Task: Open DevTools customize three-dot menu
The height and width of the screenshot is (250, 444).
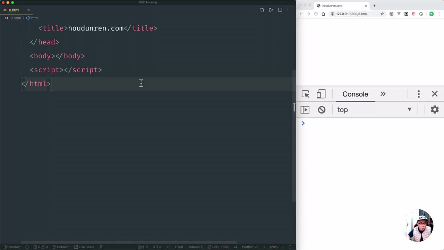Action: 419,94
